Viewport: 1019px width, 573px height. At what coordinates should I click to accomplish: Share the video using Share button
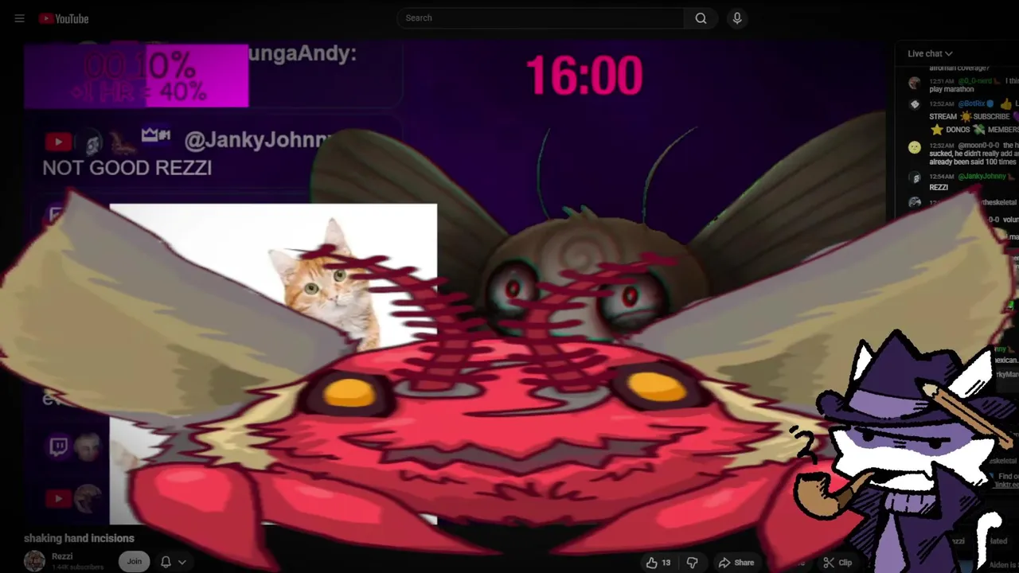pyautogui.click(x=736, y=563)
